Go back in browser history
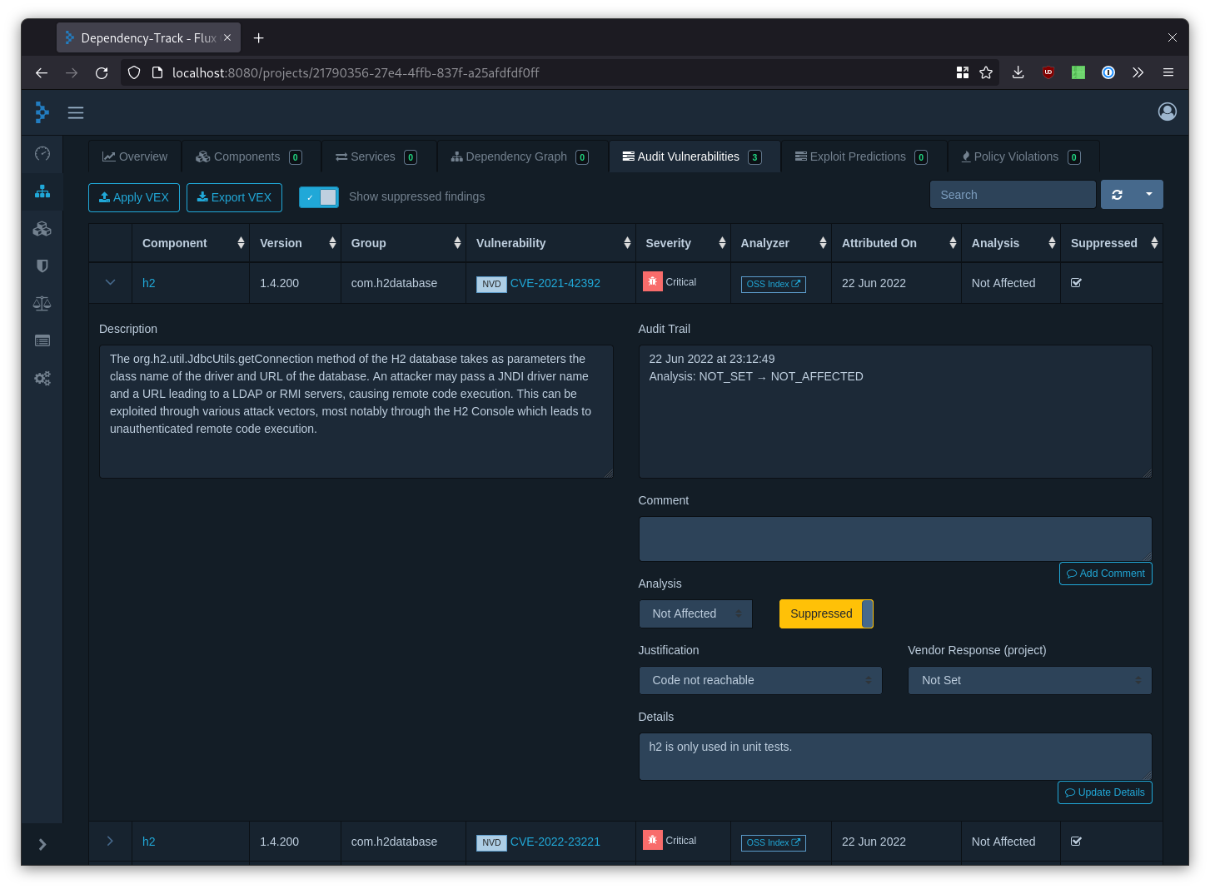The height and width of the screenshot is (889, 1210). (x=42, y=73)
